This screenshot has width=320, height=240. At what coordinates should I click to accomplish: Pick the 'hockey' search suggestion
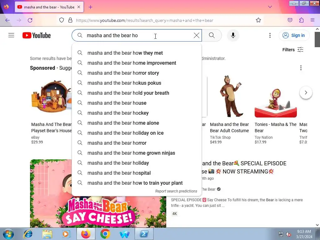137,113
